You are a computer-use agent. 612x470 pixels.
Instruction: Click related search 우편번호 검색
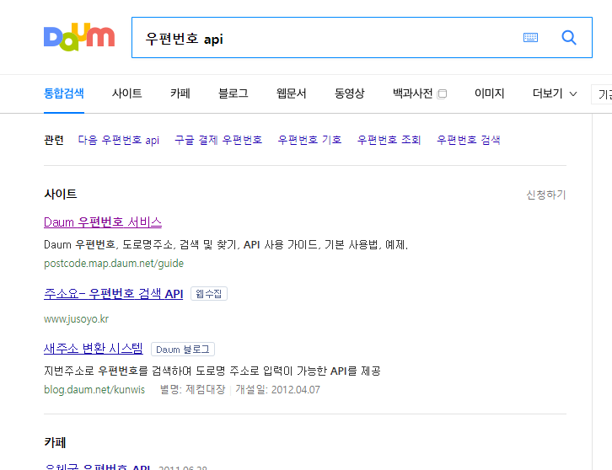pos(469,140)
